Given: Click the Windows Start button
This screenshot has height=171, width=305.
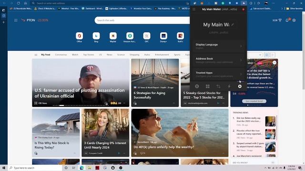Looking at the screenshot, I should click(x=4, y=168).
